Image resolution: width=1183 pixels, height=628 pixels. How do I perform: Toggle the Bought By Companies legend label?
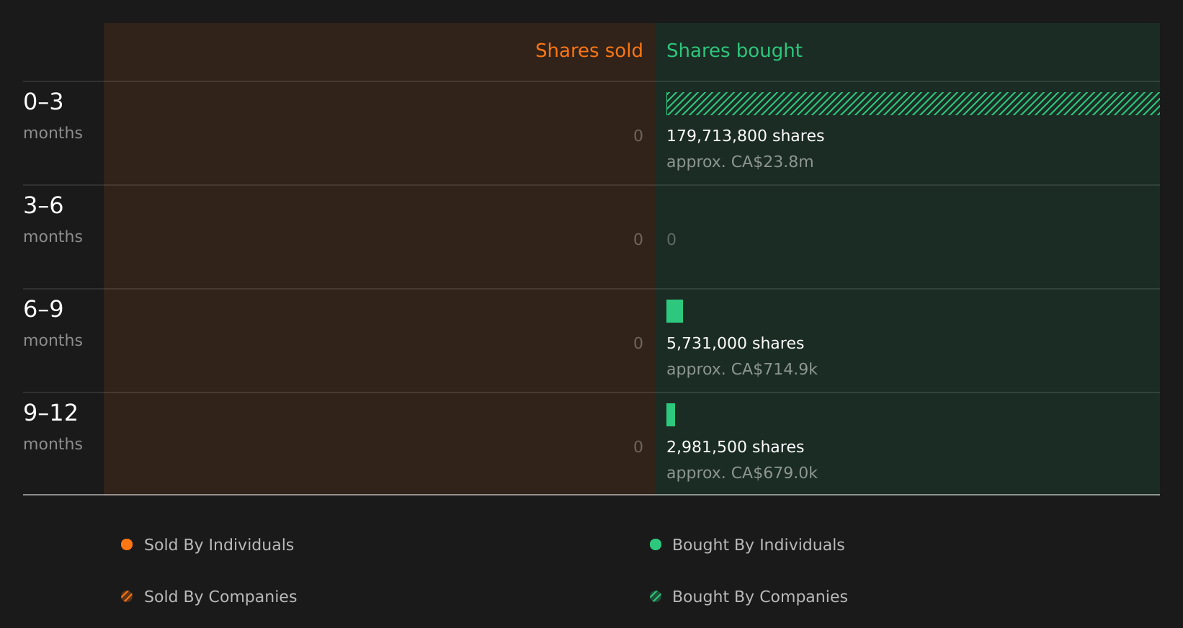pyautogui.click(x=760, y=597)
